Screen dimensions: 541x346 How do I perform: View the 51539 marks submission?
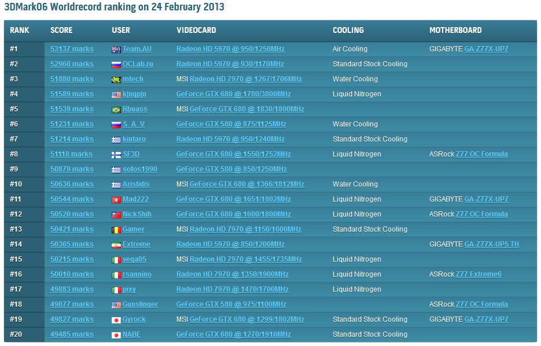point(72,109)
